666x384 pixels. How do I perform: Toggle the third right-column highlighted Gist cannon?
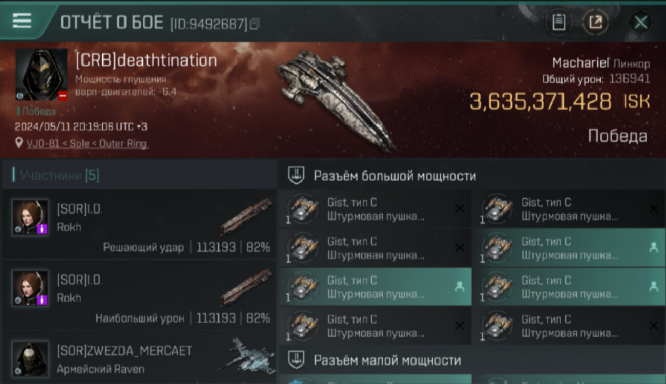click(569, 287)
